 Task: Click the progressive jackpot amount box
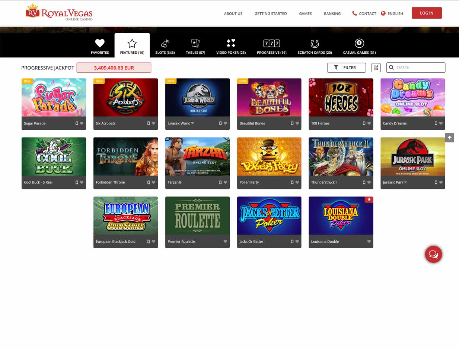pos(114,67)
